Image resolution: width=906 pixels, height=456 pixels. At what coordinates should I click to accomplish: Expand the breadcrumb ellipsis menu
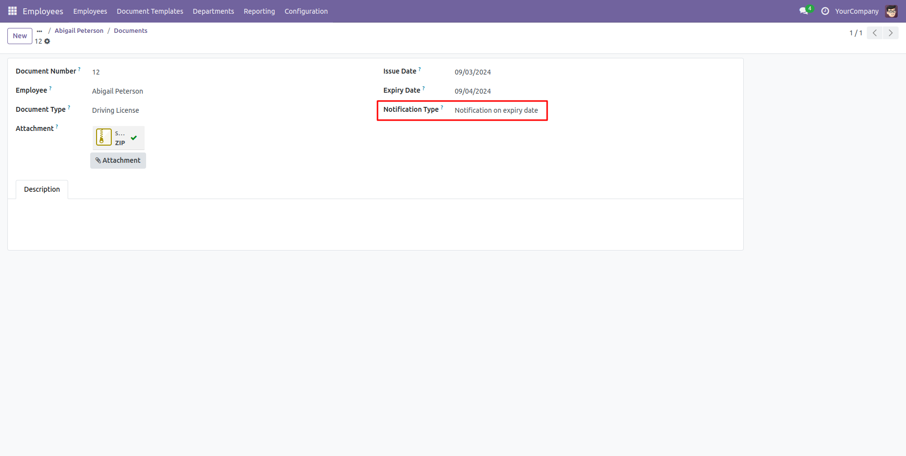40,31
